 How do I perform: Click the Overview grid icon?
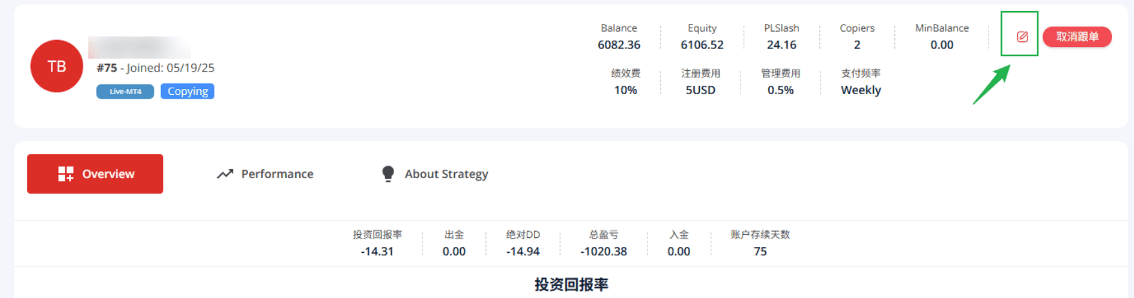pyautogui.click(x=66, y=174)
